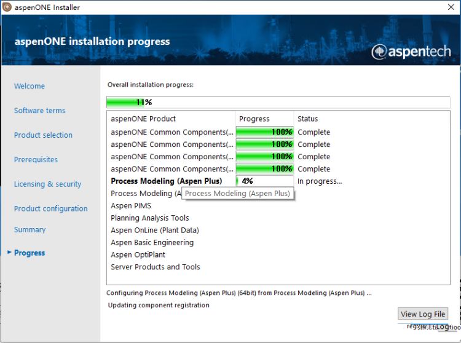
Task: Select the Progress step in the sidebar
Action: click(30, 253)
